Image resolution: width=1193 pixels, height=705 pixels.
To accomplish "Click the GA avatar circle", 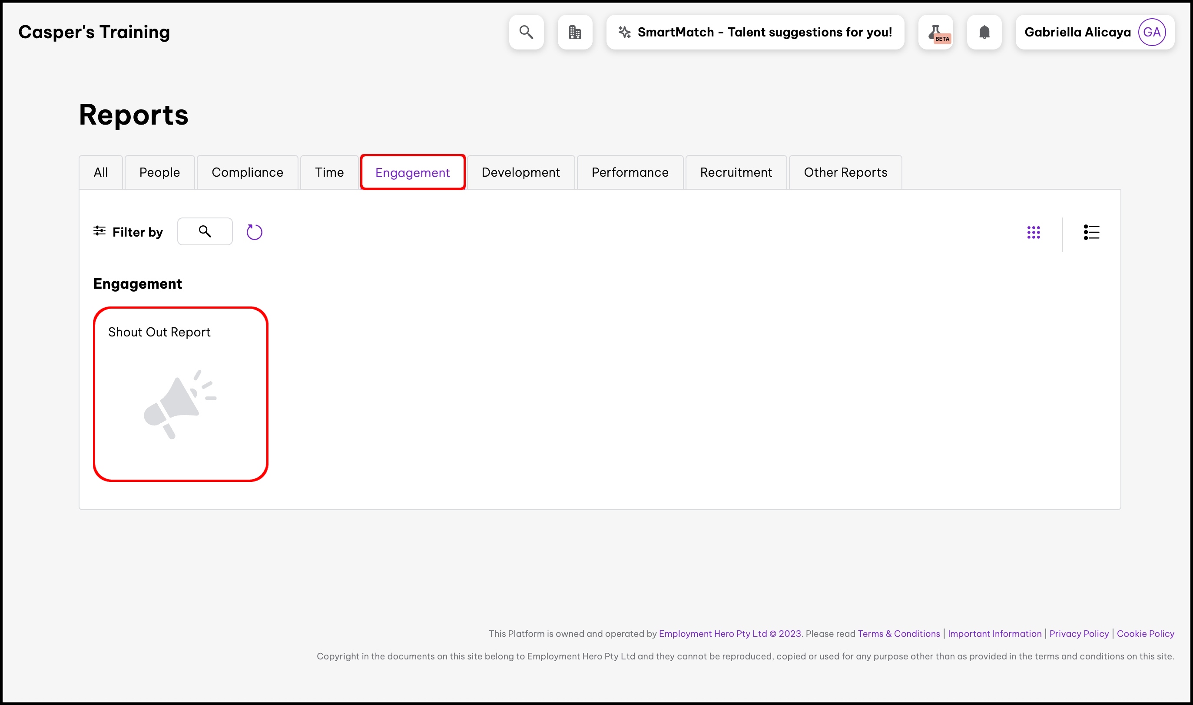I will [x=1151, y=32].
